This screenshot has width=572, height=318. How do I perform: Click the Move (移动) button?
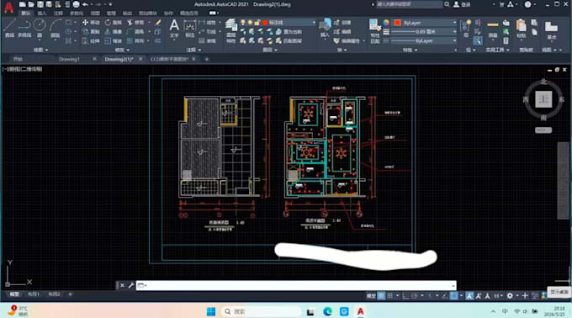point(91,23)
